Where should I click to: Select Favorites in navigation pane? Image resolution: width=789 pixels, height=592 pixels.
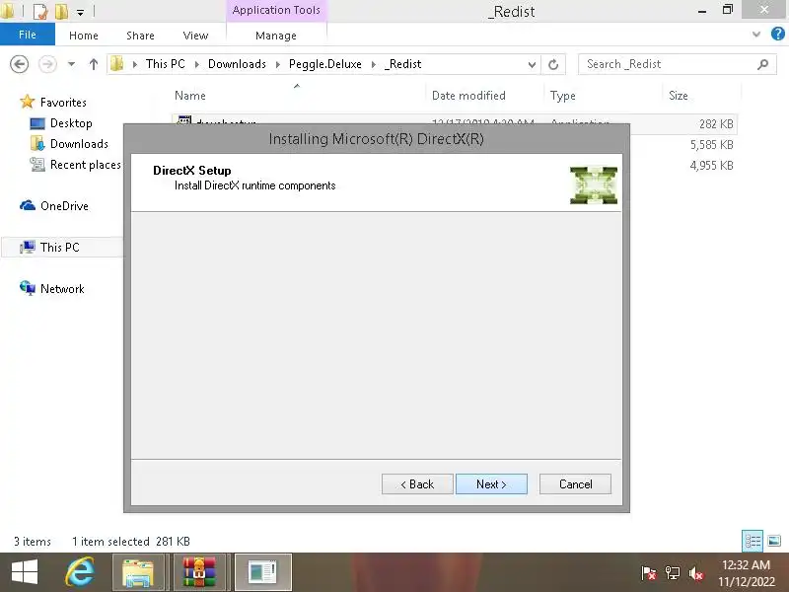(x=63, y=103)
